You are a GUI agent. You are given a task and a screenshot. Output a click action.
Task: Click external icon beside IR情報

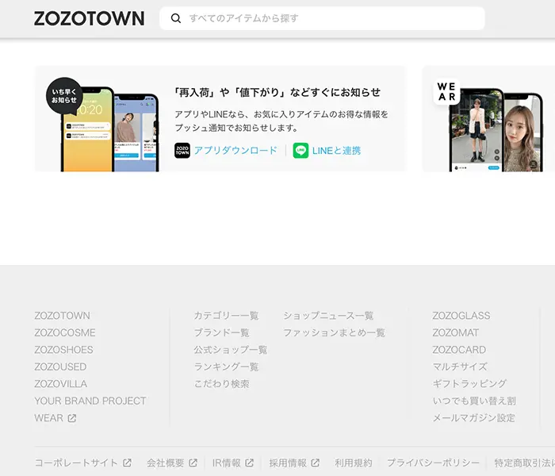(250, 463)
